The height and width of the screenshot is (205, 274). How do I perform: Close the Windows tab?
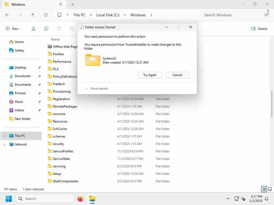[61, 4]
